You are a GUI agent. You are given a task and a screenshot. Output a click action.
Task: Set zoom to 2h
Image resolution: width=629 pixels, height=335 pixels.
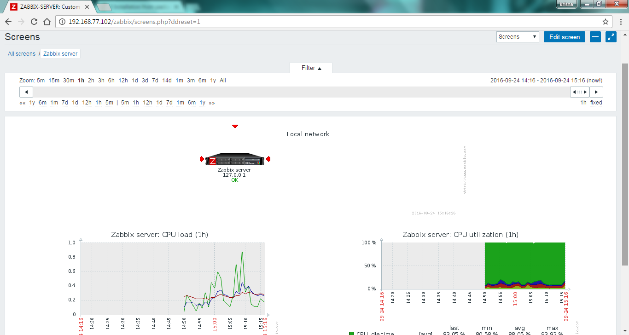pos(91,81)
